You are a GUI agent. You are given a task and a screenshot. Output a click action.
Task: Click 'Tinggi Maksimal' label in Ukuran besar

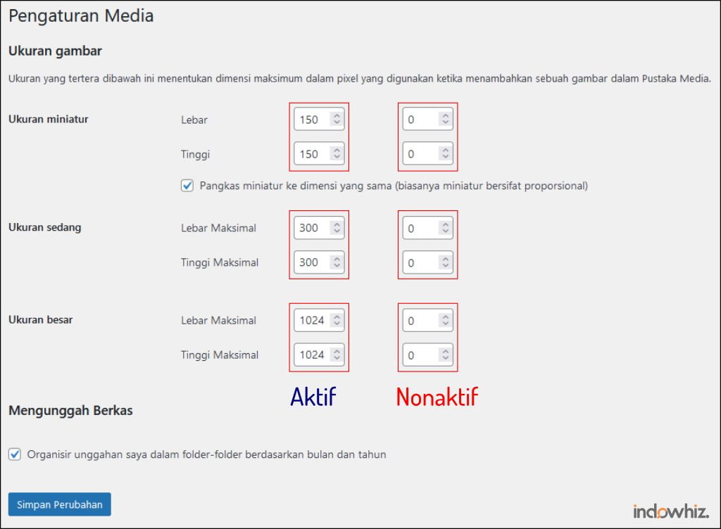point(220,355)
